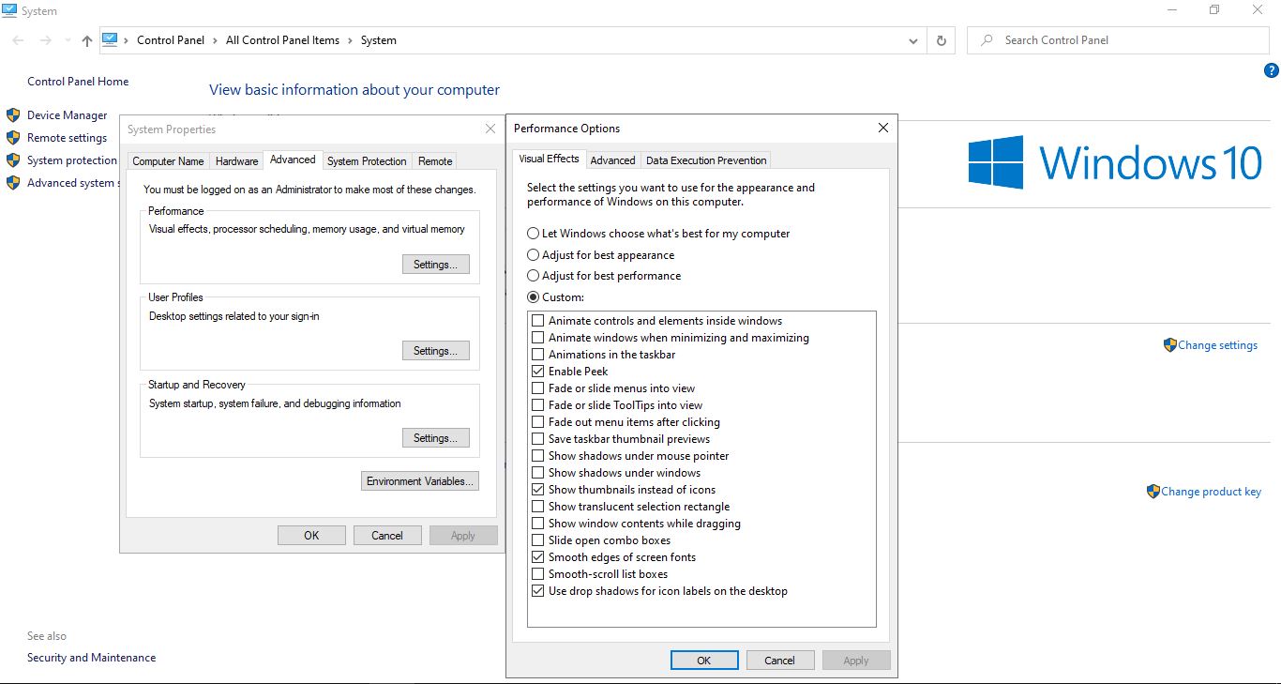Open Security and Maintenance link
This screenshot has height=684, width=1281.
pos(92,658)
